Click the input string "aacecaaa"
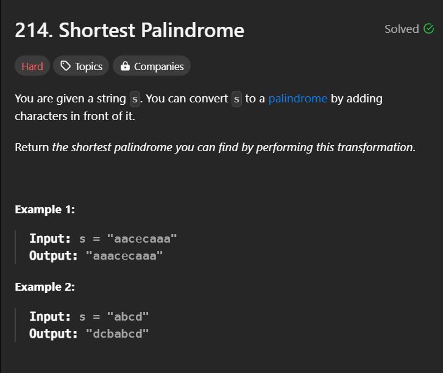The height and width of the screenshot is (373, 443). click(x=142, y=239)
